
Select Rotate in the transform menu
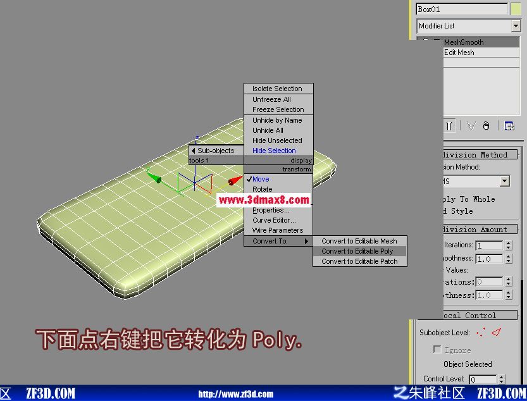tap(278, 189)
